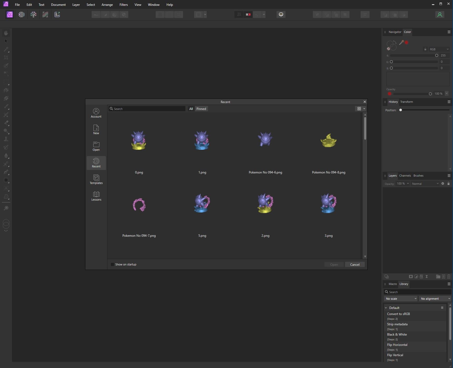
Task: Toggle the lock beside RGB in Color panel
Action: 425,49
